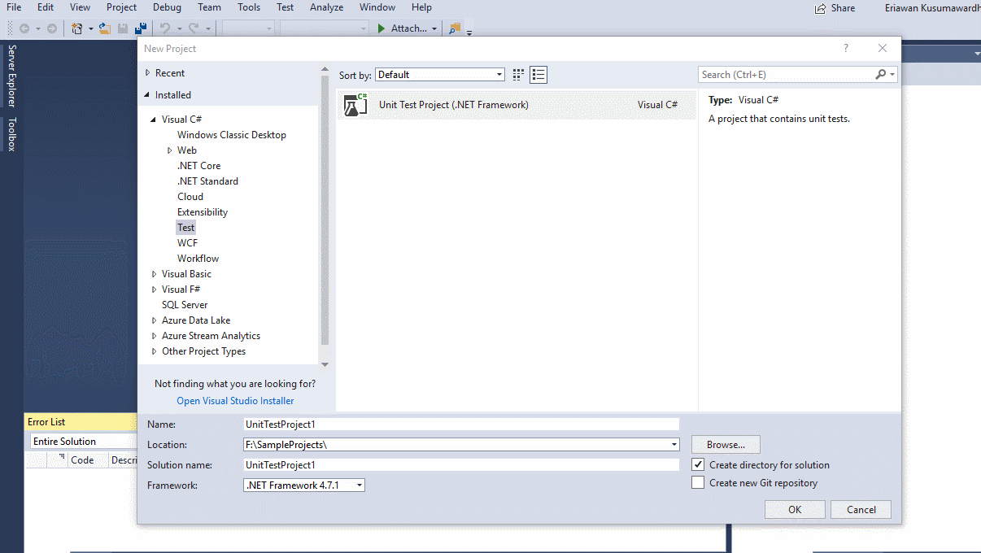This screenshot has width=981, height=553.
Task: Collapse the Visual C# node
Action: 154,119
